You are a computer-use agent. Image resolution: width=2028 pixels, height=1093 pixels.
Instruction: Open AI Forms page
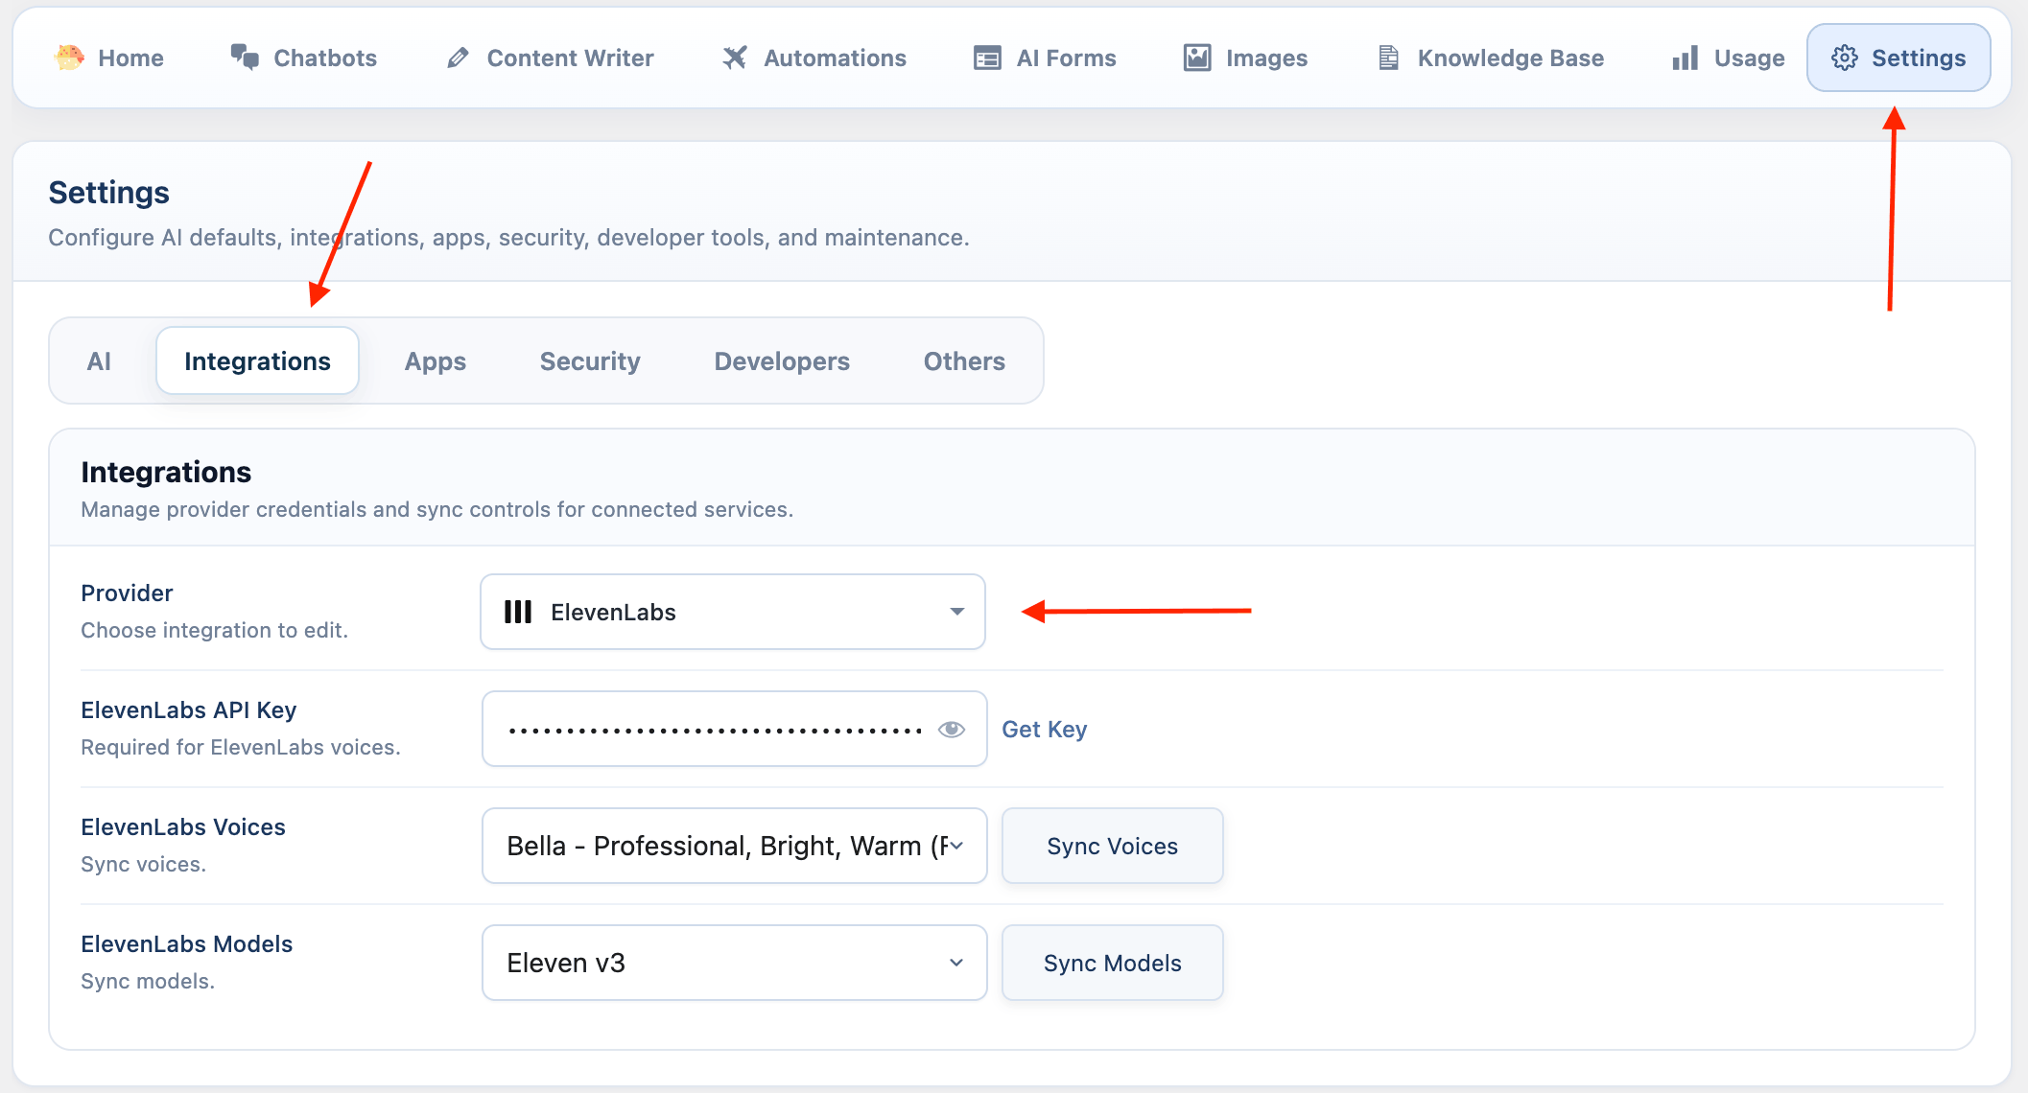click(x=1045, y=58)
